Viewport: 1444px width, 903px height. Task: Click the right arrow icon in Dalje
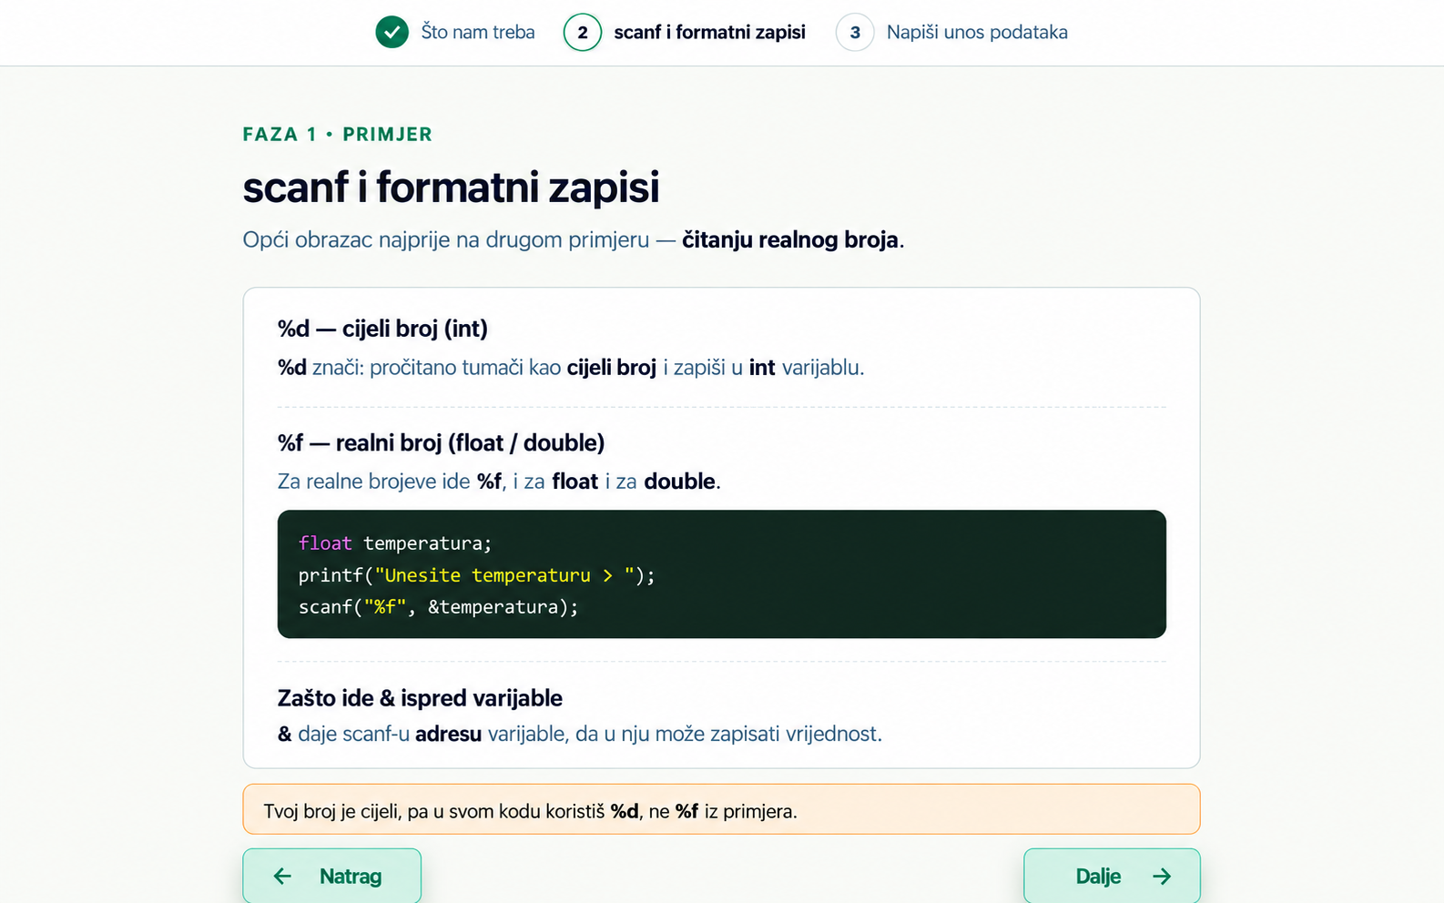(x=1162, y=876)
